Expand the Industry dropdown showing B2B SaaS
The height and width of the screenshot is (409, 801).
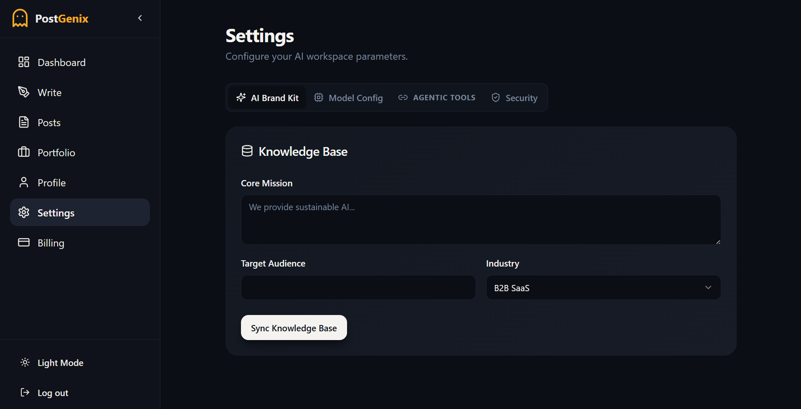point(603,287)
